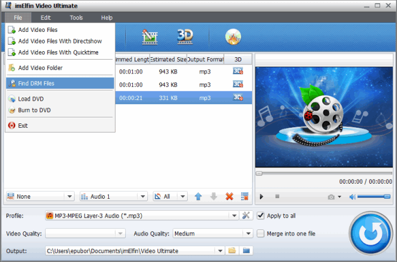This screenshot has width=397, height=262.
Task: Choose Load DVD from menu
Action: click(x=60, y=99)
